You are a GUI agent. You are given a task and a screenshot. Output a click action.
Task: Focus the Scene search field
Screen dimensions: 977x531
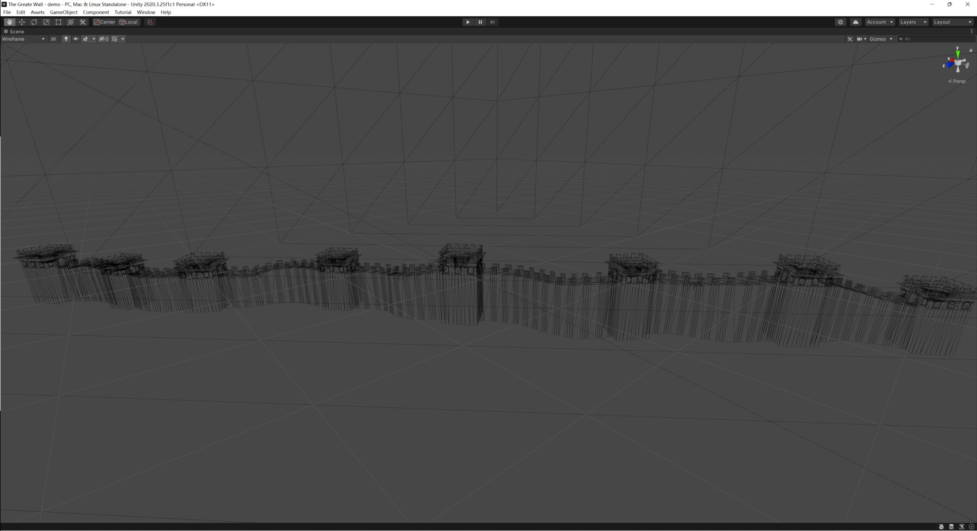point(936,39)
